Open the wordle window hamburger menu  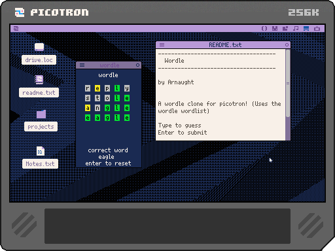pyautogui.click(x=82, y=65)
